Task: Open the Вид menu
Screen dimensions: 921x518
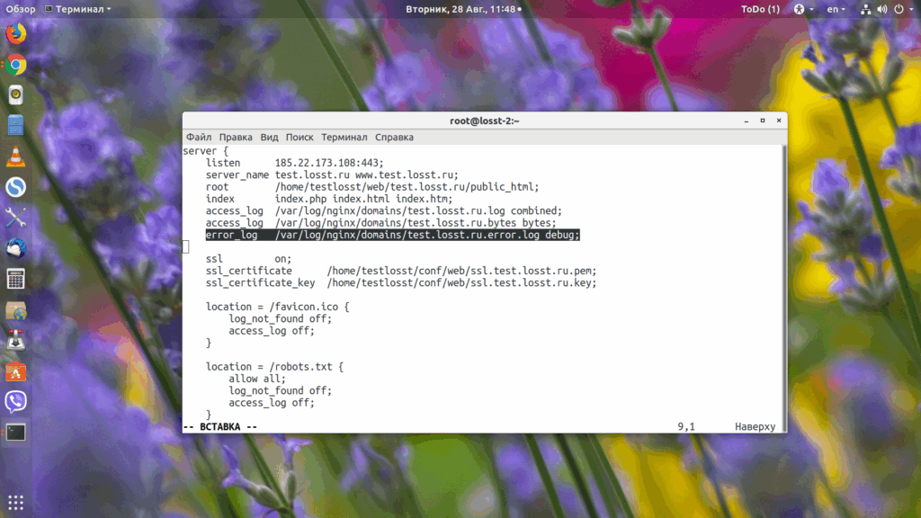Action: click(269, 137)
